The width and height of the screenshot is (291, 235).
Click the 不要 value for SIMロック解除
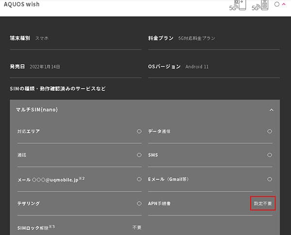[x=137, y=227]
